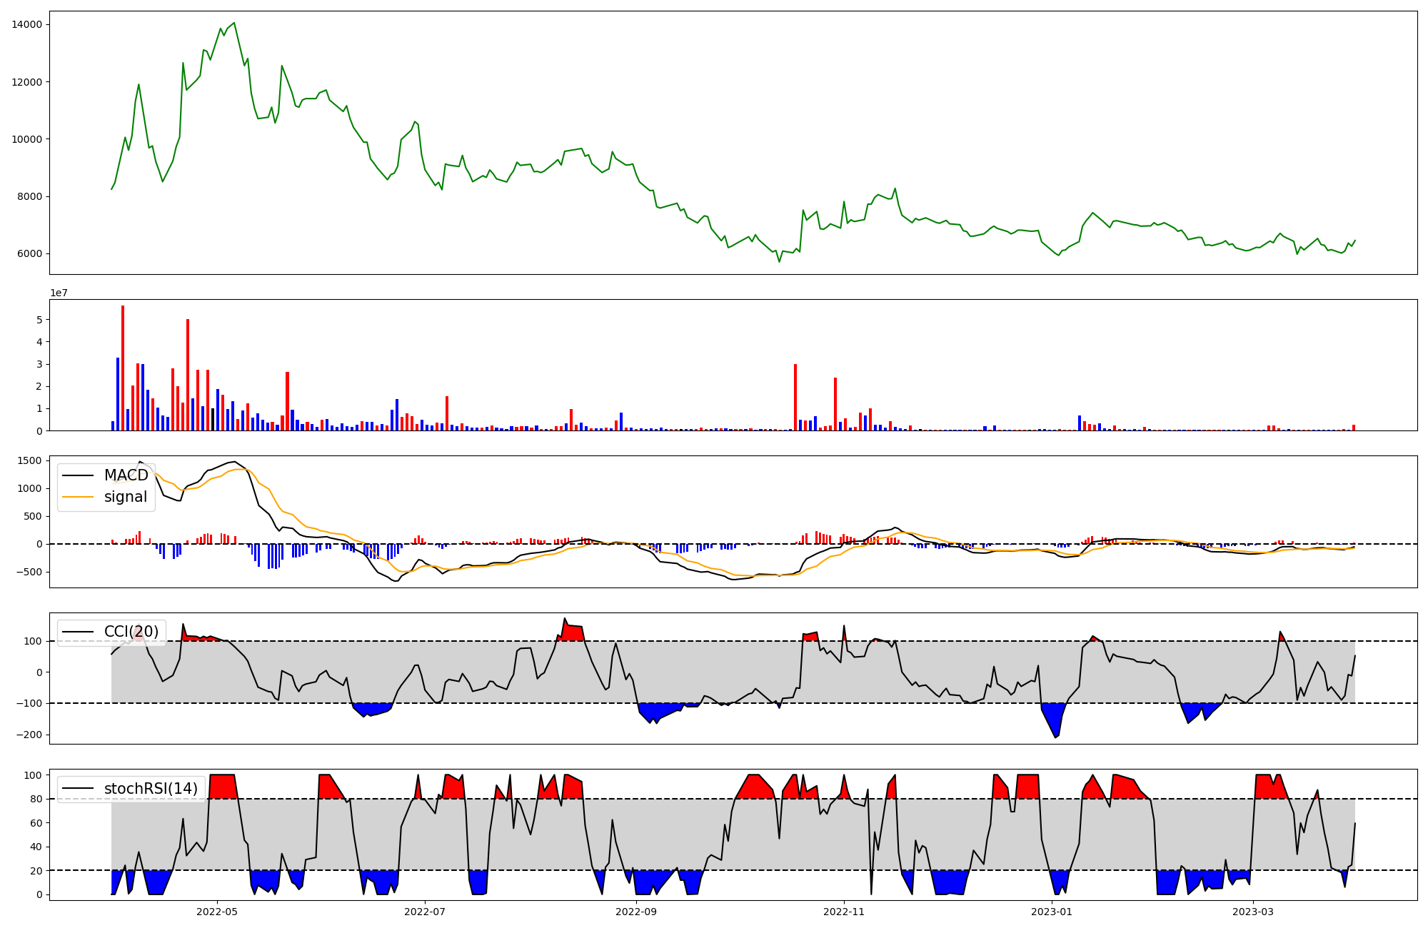Click the signal legend label

coord(126,497)
